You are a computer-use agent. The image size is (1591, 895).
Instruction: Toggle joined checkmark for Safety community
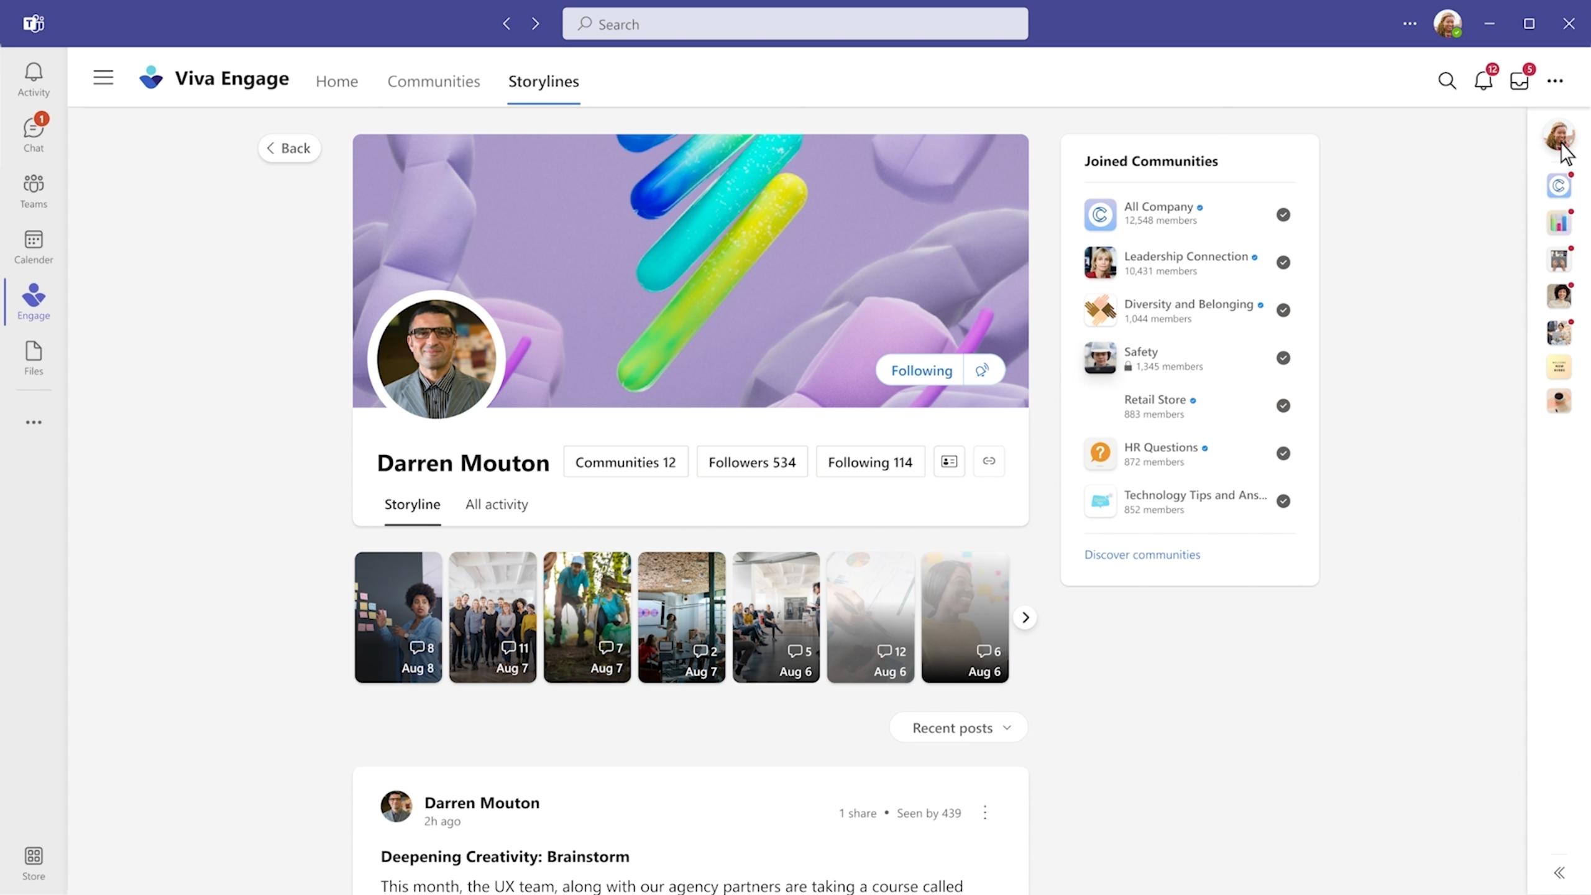point(1283,358)
